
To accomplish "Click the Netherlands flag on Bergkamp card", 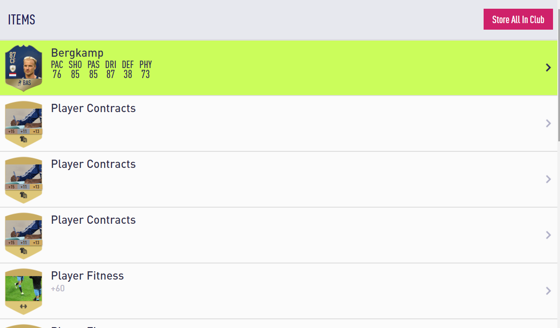I will pyautogui.click(x=13, y=75).
